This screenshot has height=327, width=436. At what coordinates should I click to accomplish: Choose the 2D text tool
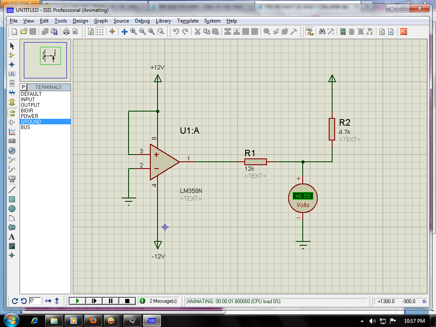point(12,237)
